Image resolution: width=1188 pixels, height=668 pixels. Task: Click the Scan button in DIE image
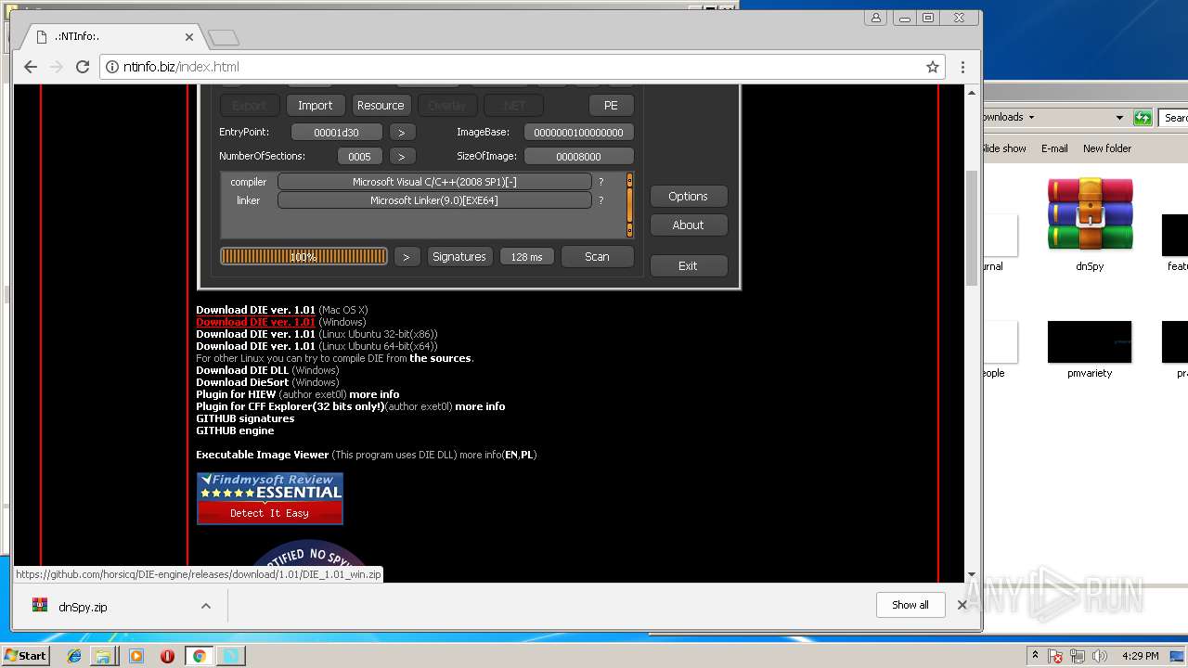coord(597,257)
